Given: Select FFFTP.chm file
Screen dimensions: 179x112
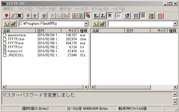Looking at the screenshot, I should [x=16, y=39].
